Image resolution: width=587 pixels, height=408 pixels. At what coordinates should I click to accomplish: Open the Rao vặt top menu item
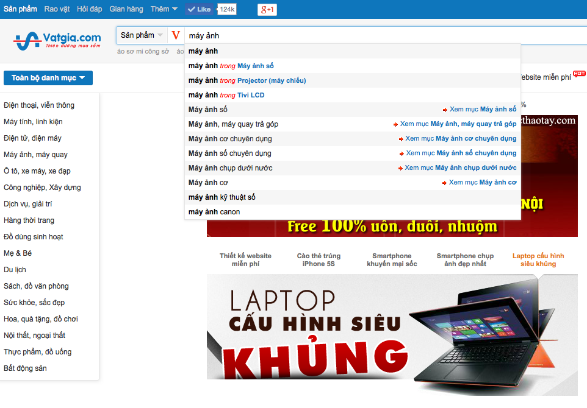pyautogui.click(x=57, y=9)
